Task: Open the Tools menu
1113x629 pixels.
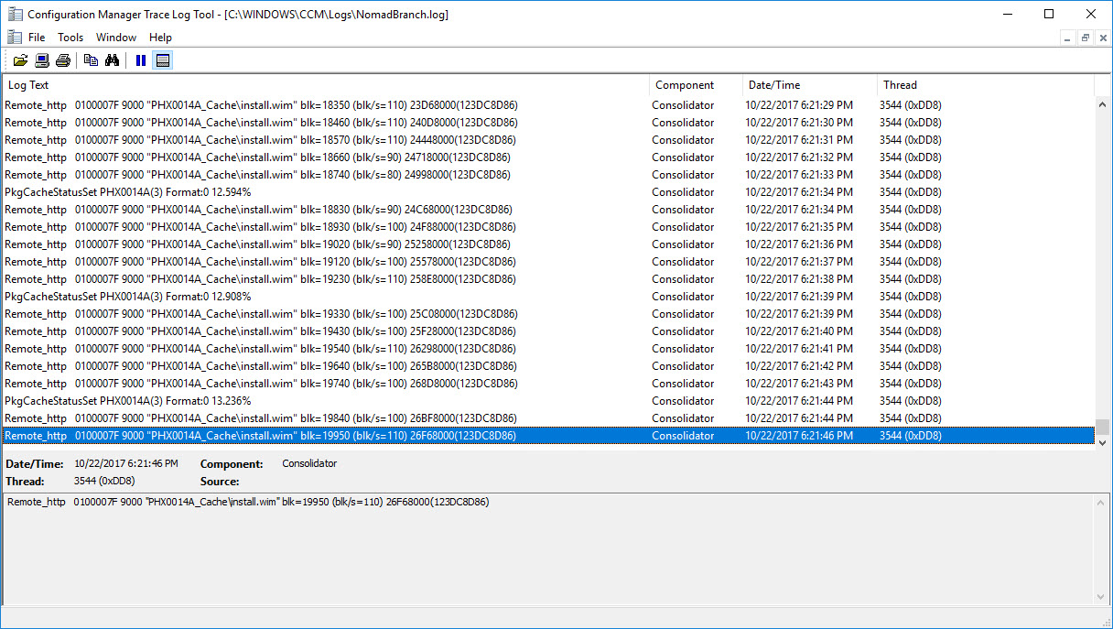Action: coord(70,38)
